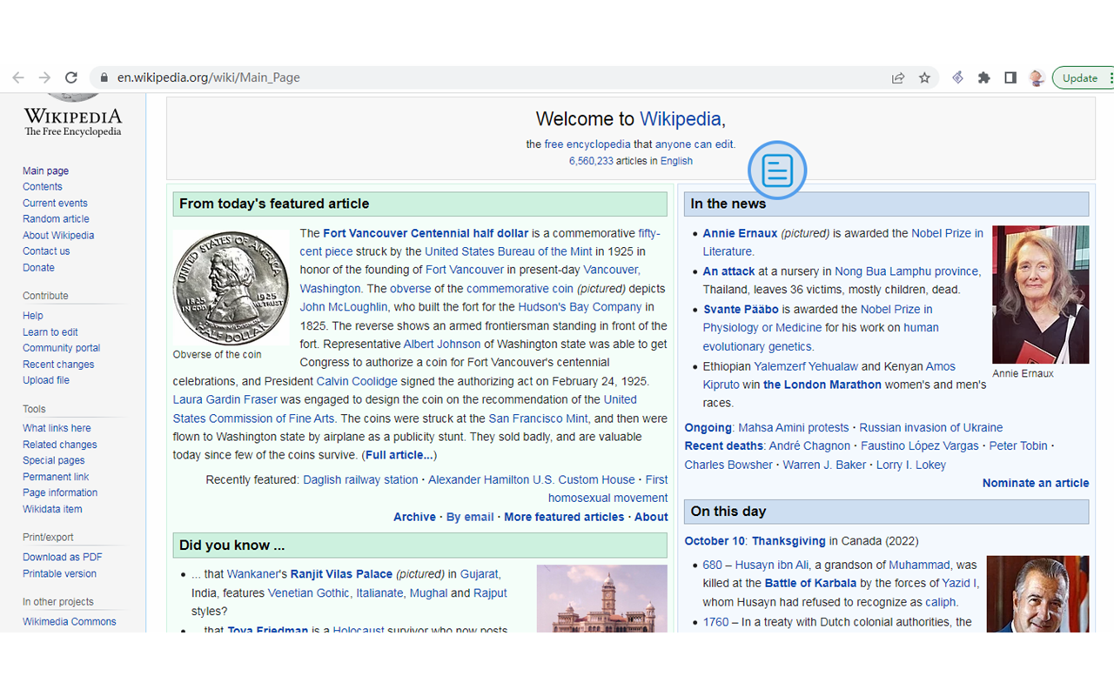1114x696 pixels.
Task: Click Related changes in Tools
Action: pos(59,445)
